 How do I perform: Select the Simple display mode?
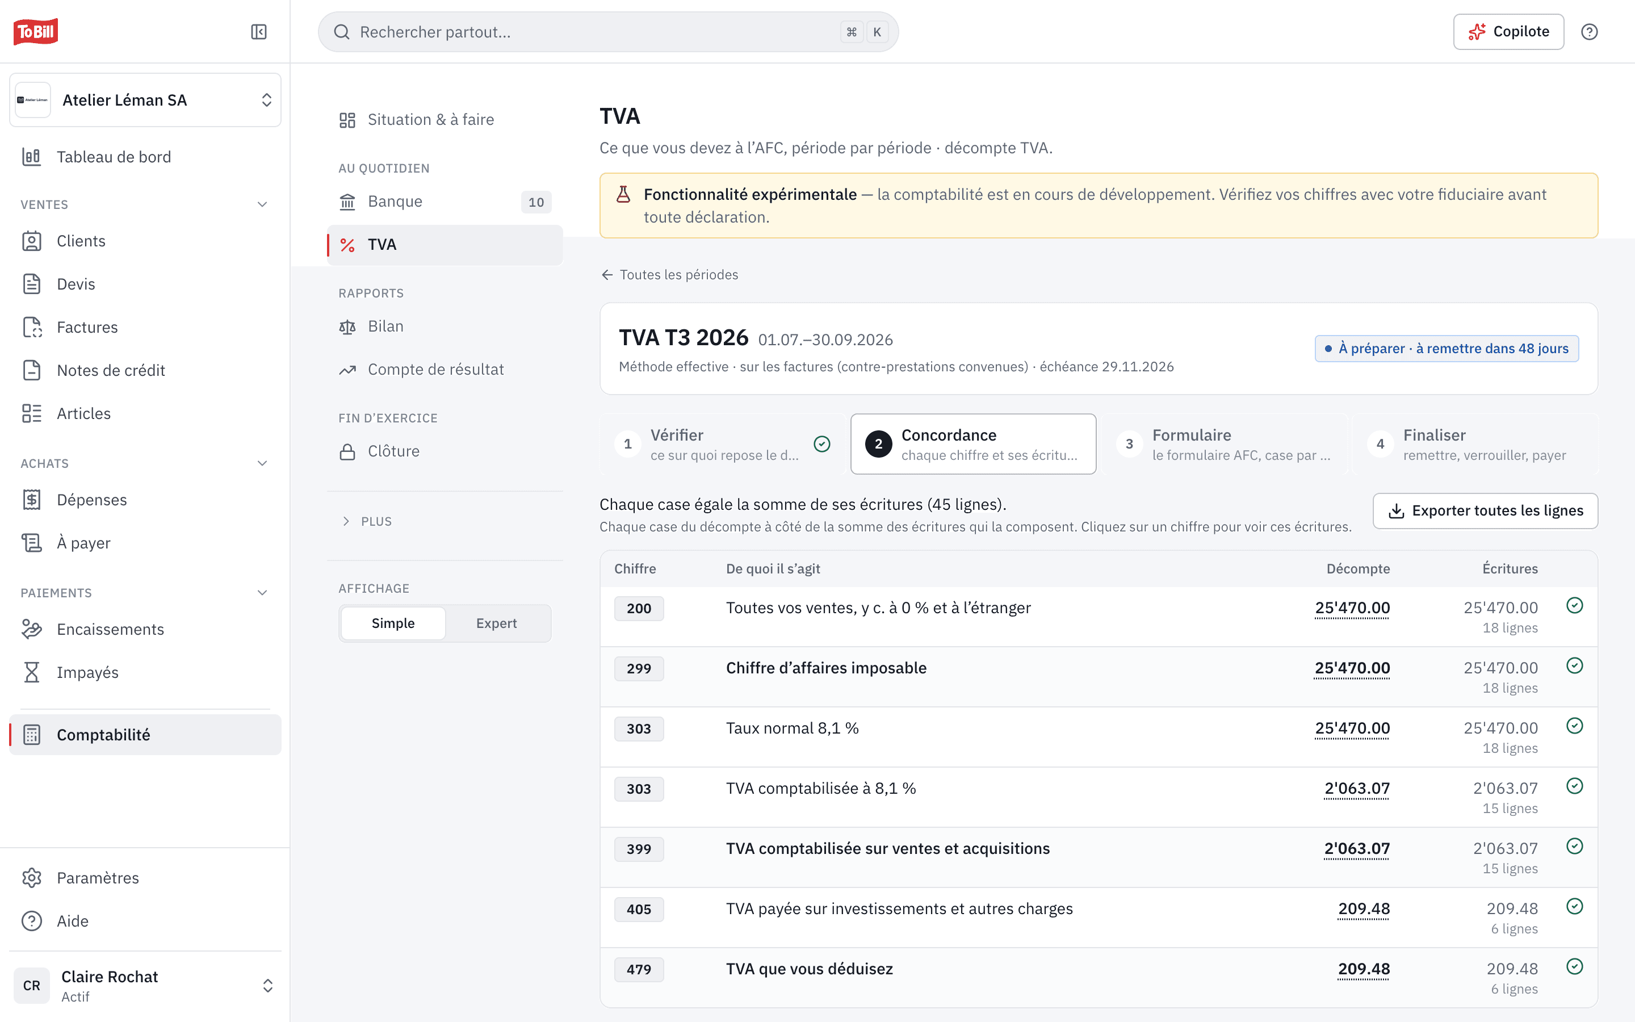tap(393, 623)
